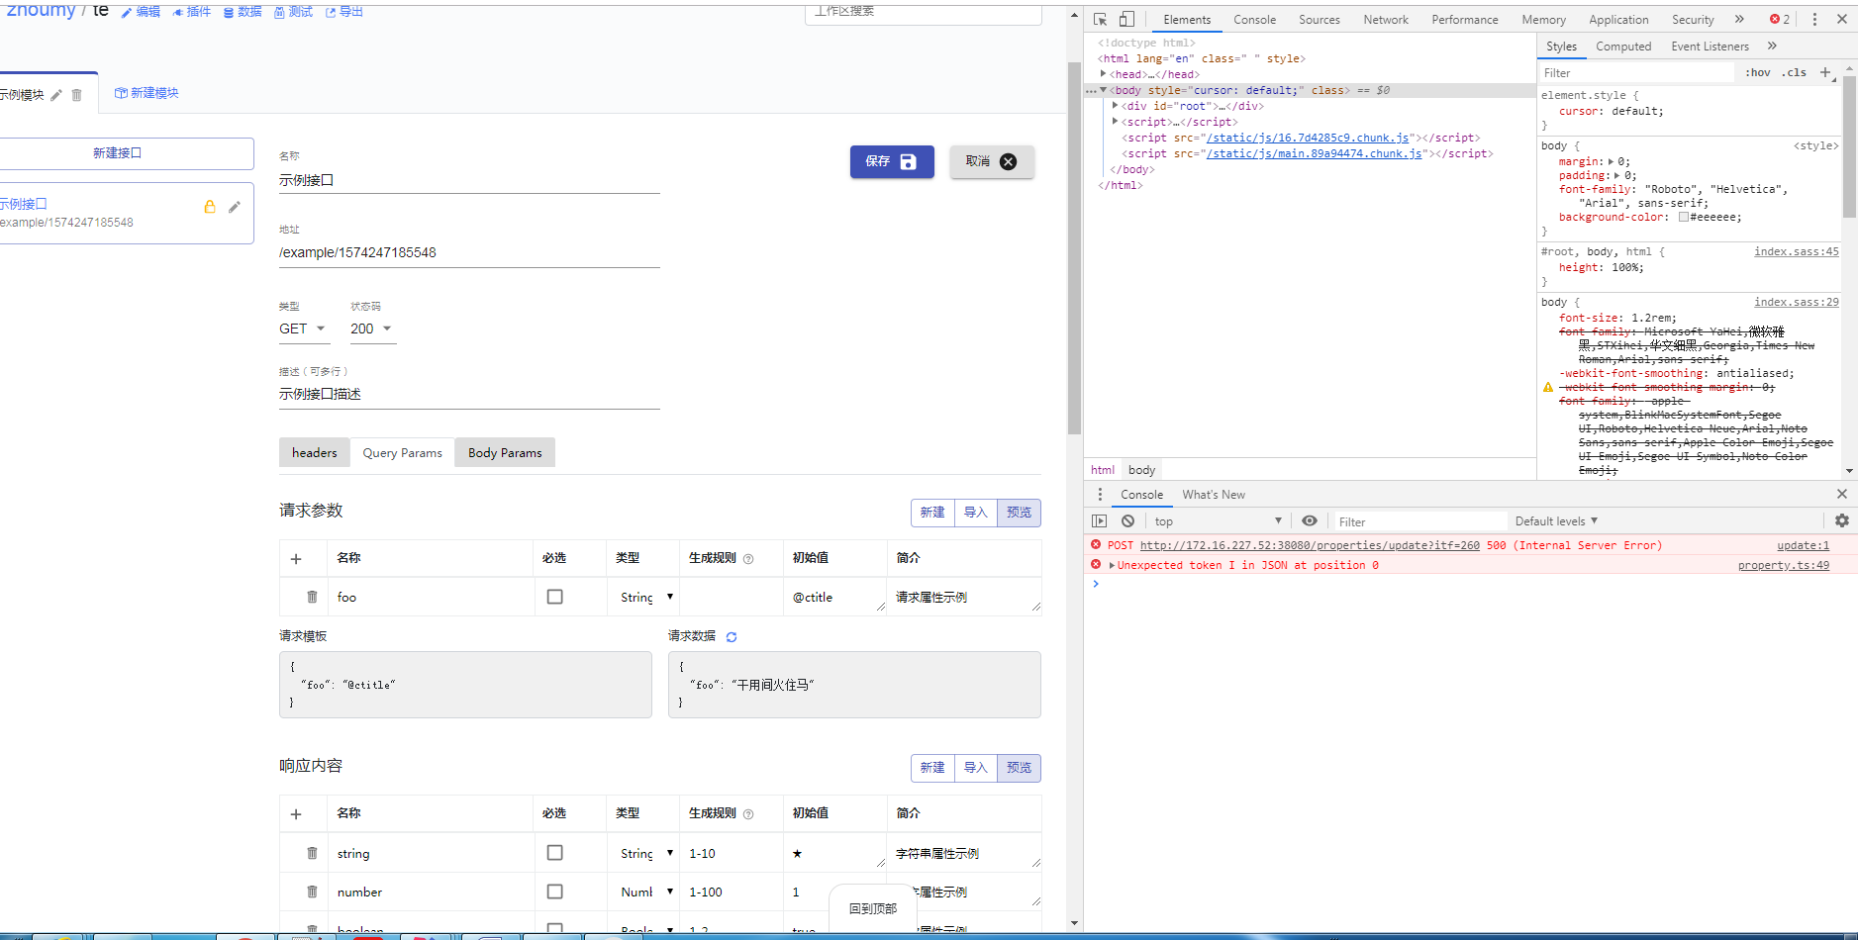Check 必选 for the number property row
This screenshot has height=940, width=1858.
tap(555, 892)
